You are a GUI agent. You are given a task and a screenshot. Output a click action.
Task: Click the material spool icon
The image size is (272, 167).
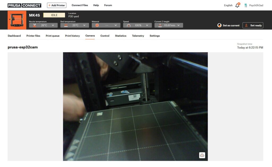(97, 25)
